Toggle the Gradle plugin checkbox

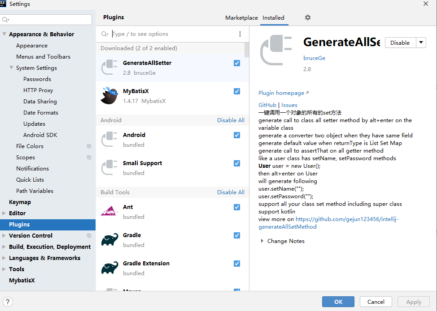click(237, 235)
